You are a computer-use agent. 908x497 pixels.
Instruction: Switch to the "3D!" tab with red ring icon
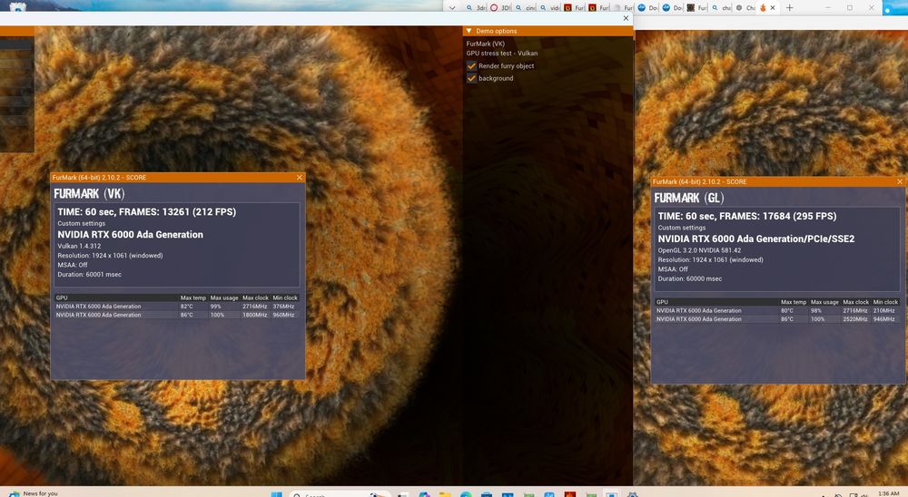coord(500,7)
